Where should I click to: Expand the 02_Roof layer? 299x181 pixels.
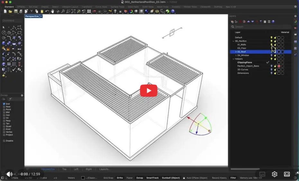point(236,52)
